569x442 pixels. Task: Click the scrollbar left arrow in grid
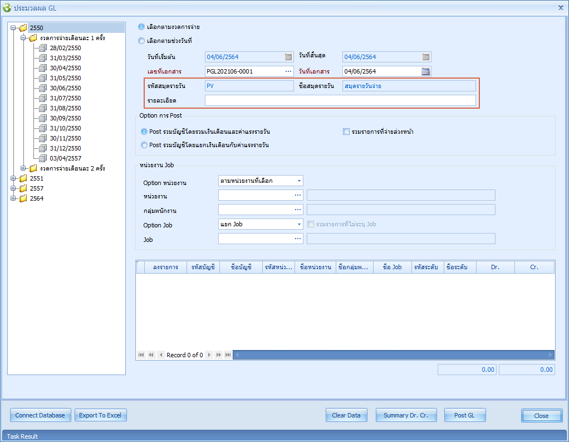(237, 355)
